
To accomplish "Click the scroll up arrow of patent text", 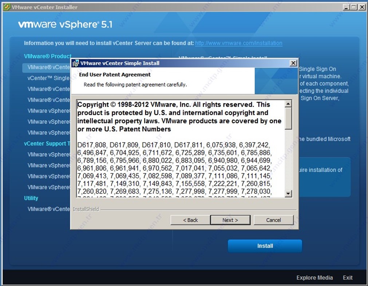I will 288,104.
